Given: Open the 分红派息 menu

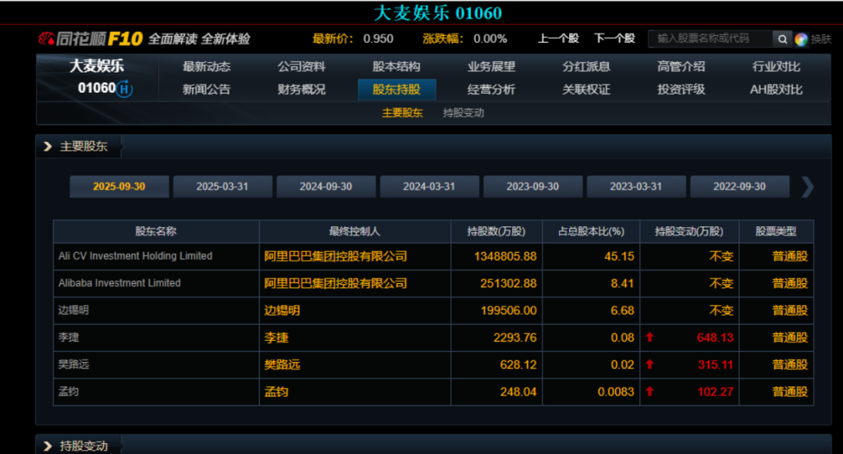Looking at the screenshot, I should tap(586, 66).
